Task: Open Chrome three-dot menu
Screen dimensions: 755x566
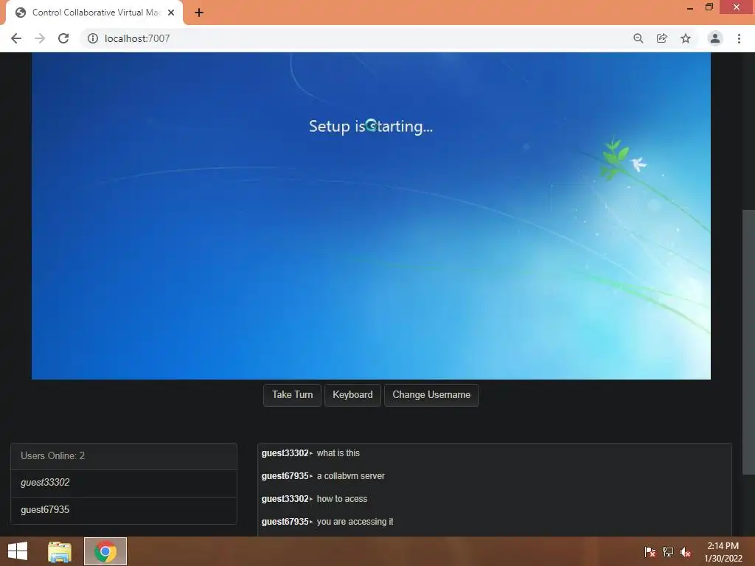Action: [739, 38]
